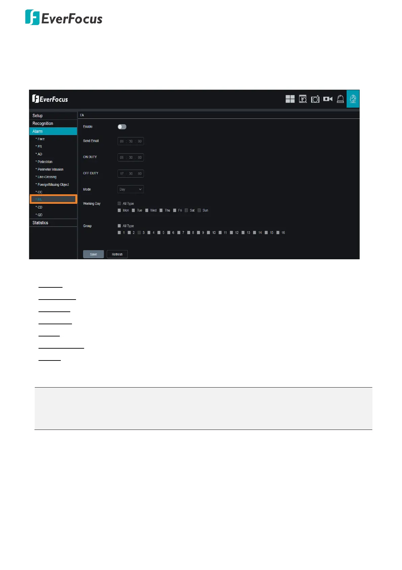Click the ON DUTY time field
The height and width of the screenshot is (570, 402).
pyautogui.click(x=130, y=157)
